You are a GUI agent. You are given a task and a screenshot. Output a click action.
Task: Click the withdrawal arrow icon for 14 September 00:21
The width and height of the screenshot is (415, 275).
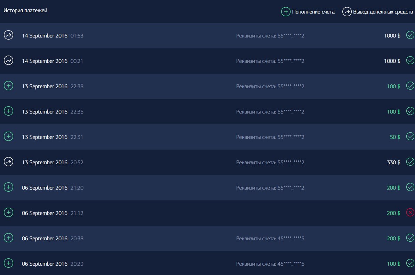pos(8,60)
